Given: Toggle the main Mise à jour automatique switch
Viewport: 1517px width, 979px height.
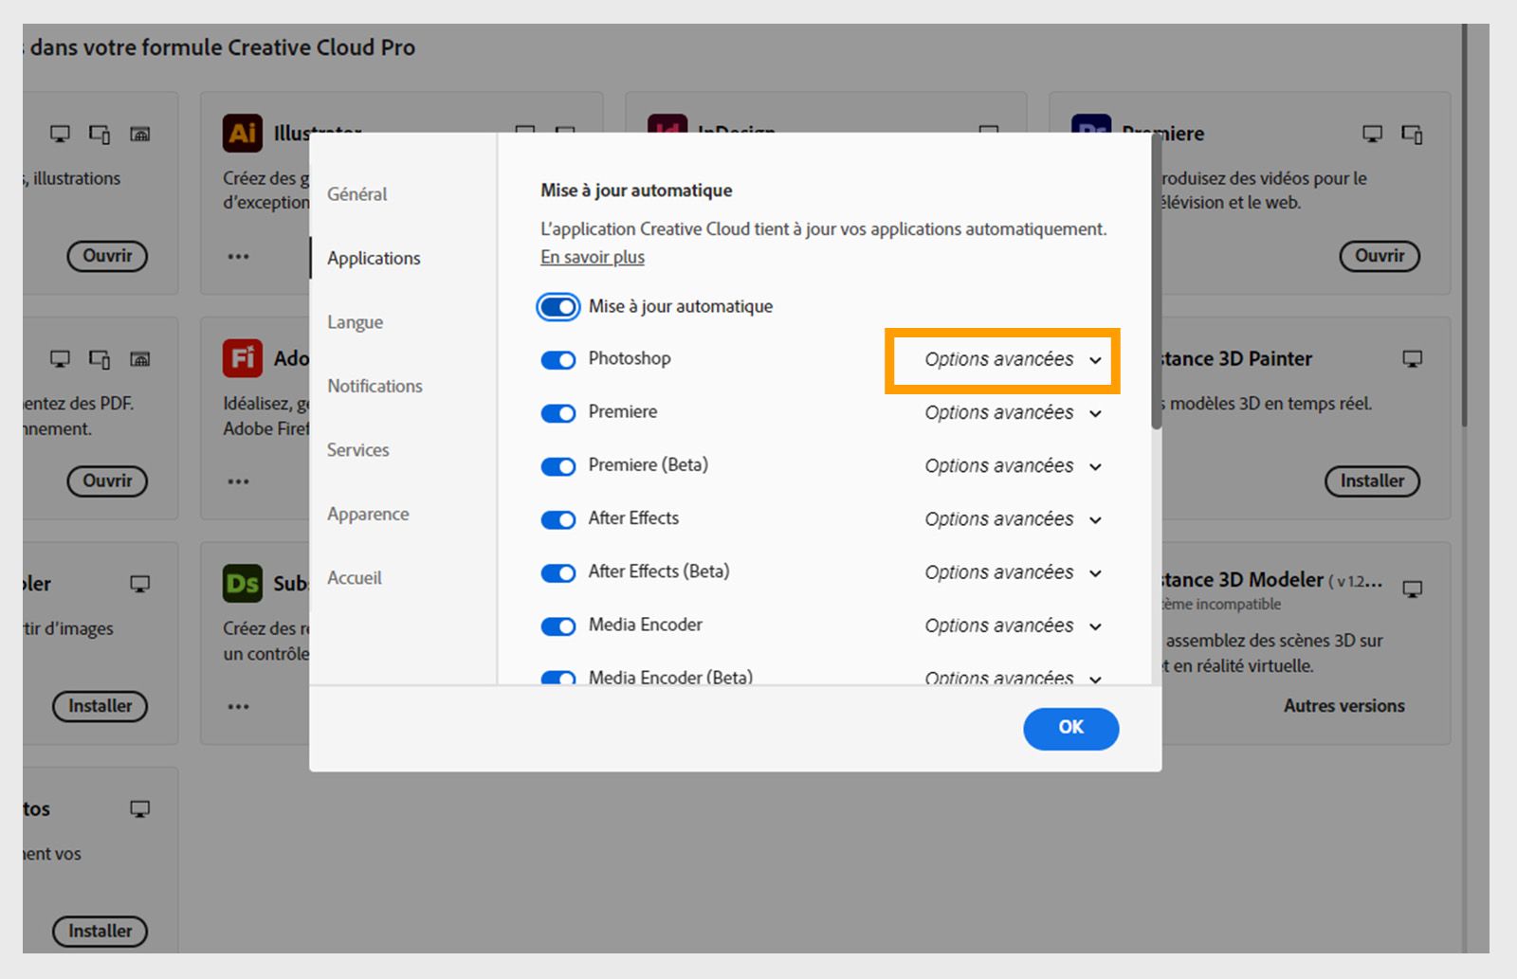Looking at the screenshot, I should [x=557, y=306].
